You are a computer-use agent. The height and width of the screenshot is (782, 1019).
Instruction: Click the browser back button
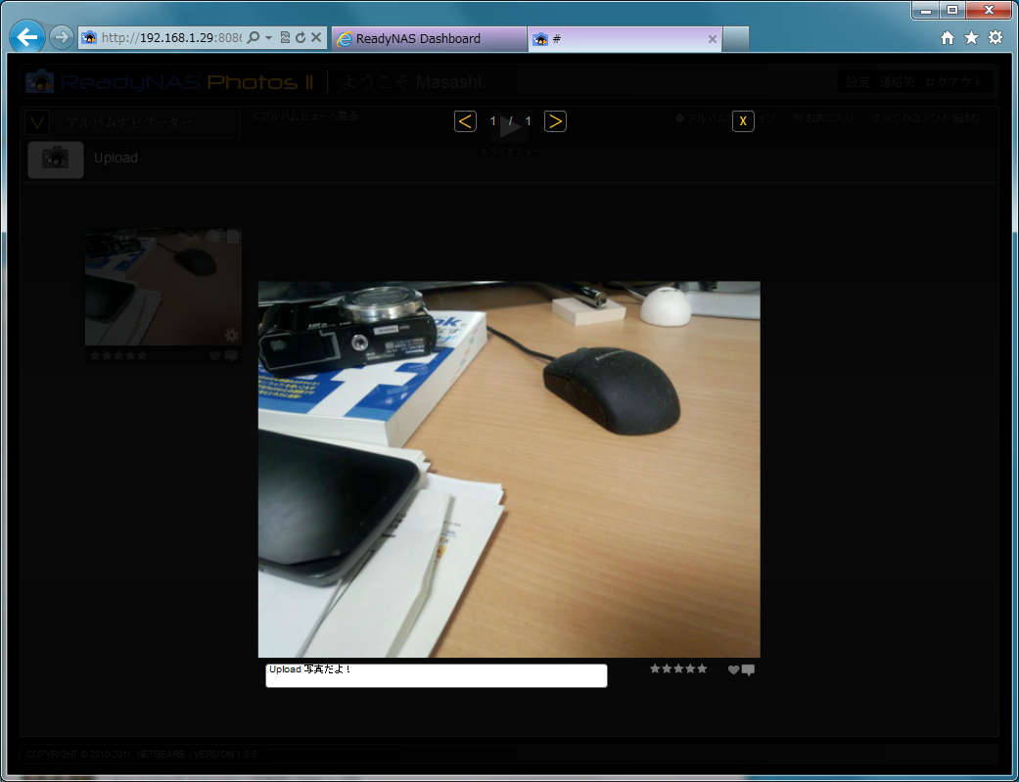[27, 38]
